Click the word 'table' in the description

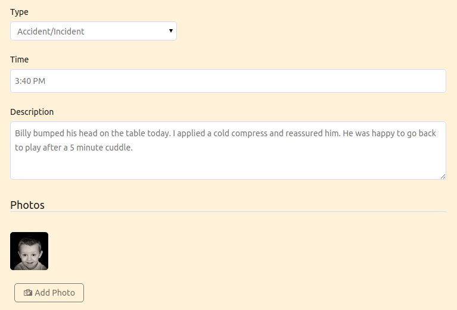pyautogui.click(x=135, y=133)
